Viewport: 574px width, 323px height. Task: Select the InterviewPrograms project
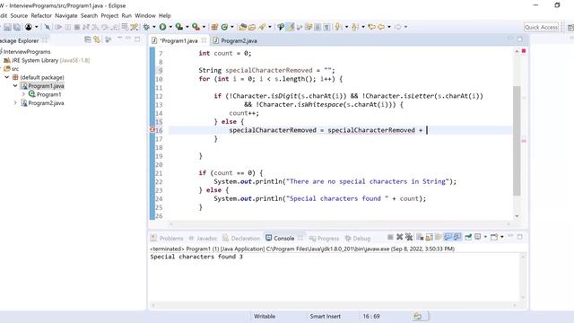(x=26, y=52)
